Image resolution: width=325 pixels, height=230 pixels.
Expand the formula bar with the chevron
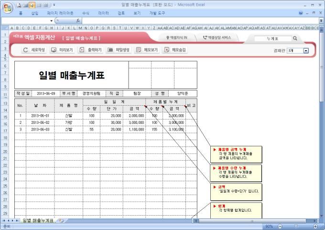(x=321, y=21)
